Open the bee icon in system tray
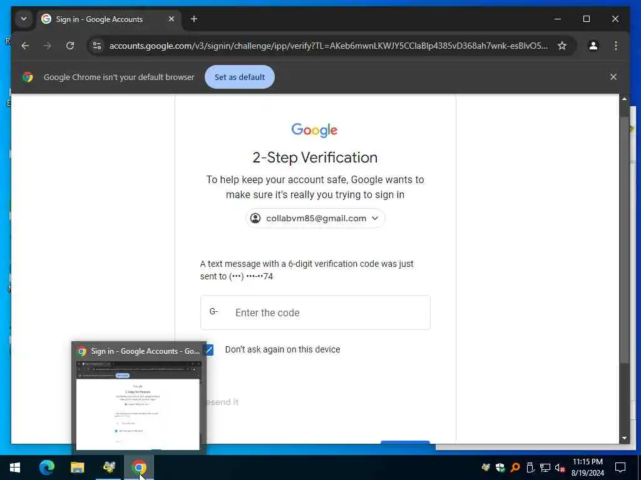641x480 pixels. [486, 467]
